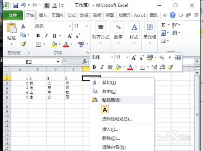Click the Clear eraser icon

tap(164, 41)
